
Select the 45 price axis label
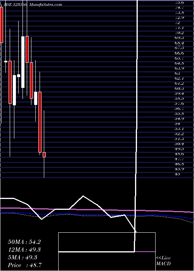(178, 174)
